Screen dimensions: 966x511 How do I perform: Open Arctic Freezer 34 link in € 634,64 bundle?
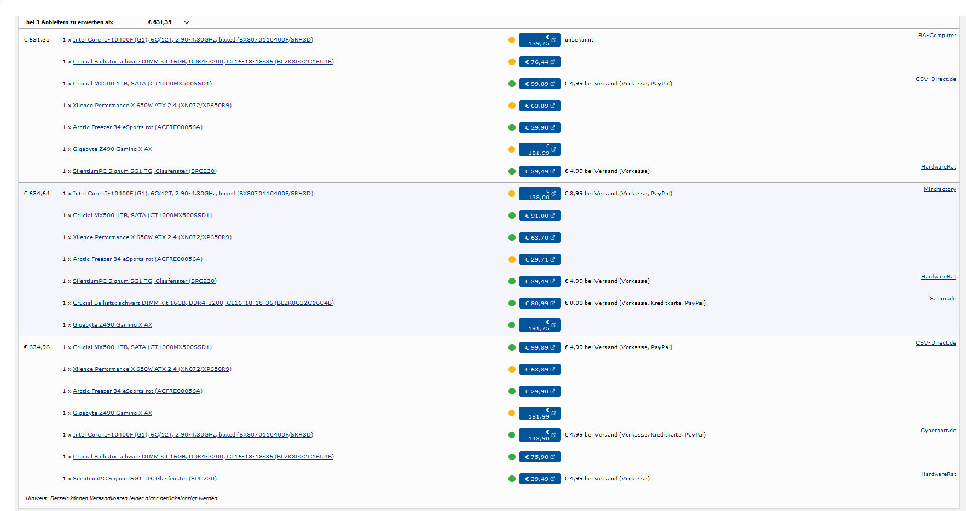click(x=137, y=259)
